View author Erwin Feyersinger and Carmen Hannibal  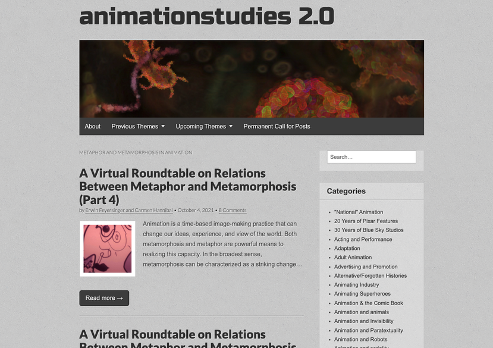tap(129, 210)
